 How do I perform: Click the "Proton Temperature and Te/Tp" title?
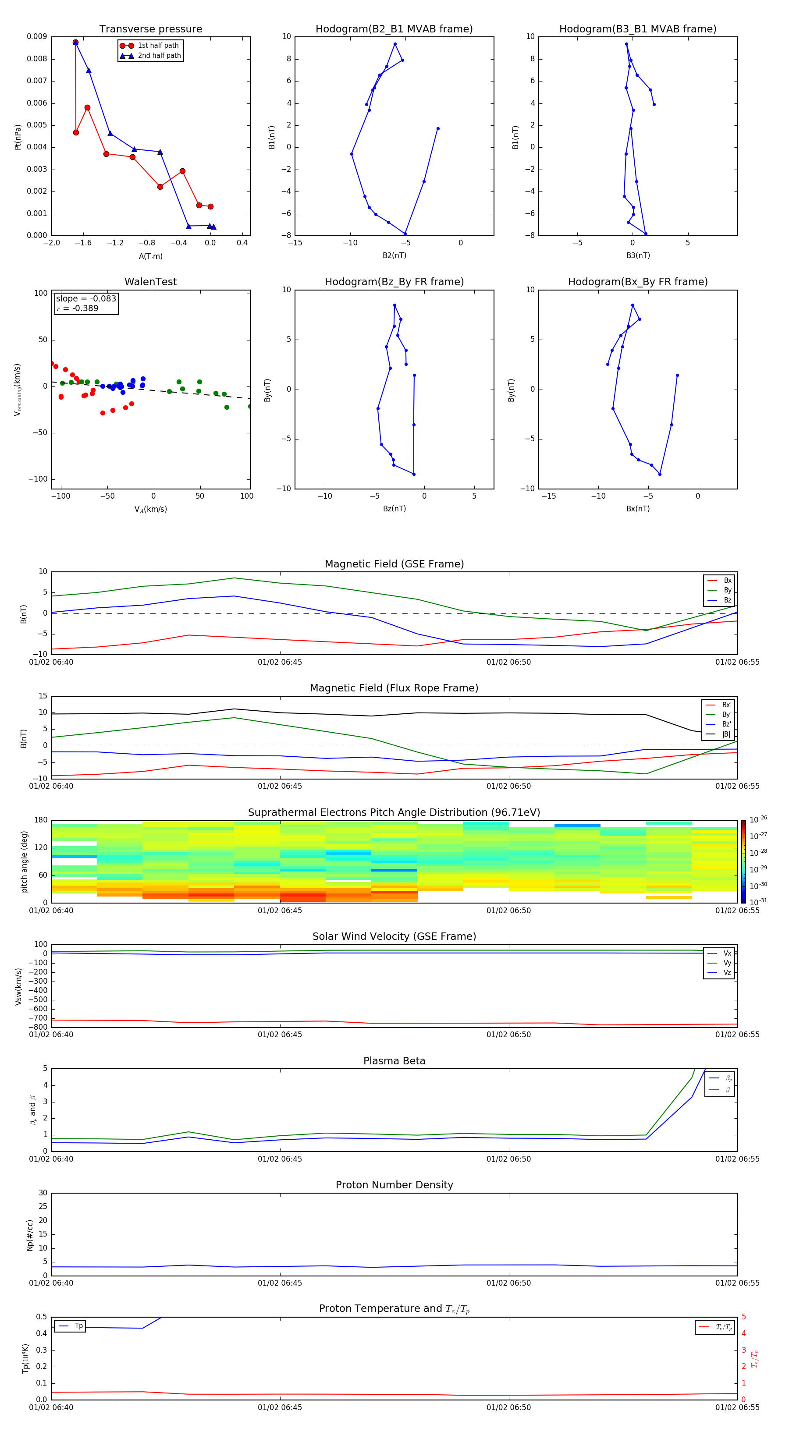tap(394, 1309)
